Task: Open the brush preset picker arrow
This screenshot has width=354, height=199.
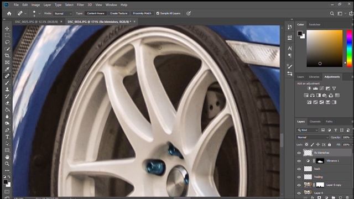Action: 39,13
